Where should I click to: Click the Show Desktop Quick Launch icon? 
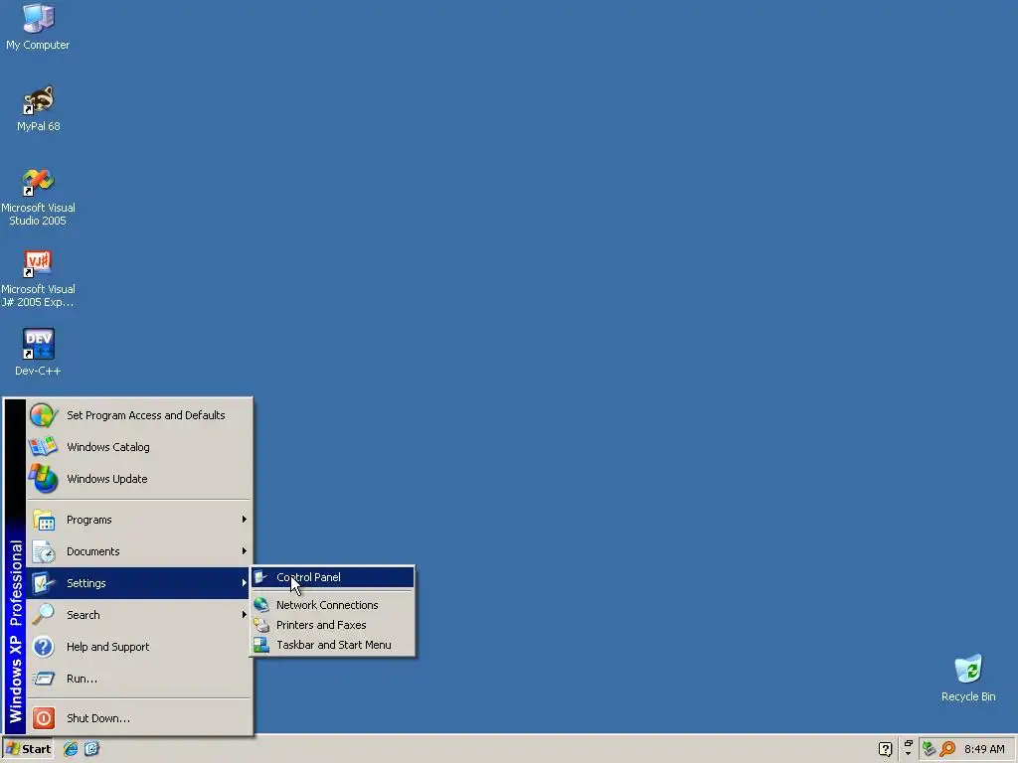(91, 749)
